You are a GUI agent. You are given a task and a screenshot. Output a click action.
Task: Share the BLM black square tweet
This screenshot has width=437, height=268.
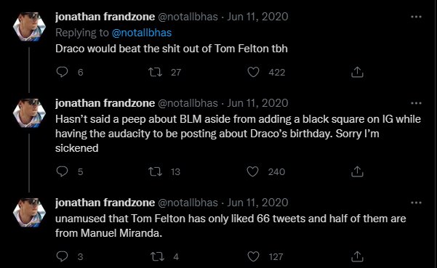click(357, 171)
